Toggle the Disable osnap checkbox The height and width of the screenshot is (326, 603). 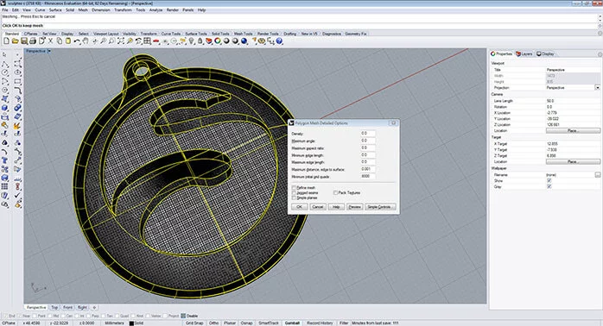tap(183, 316)
